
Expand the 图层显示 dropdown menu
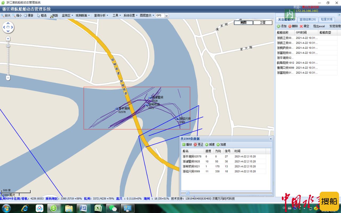coord(147,15)
